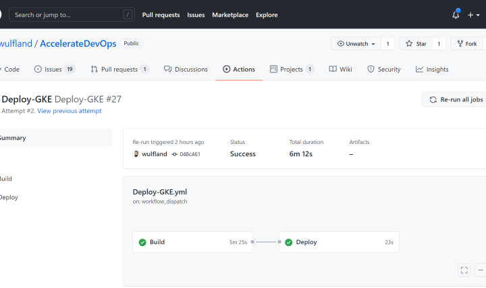View the Insights tab
Viewport: 486px width, 288px height.
click(x=432, y=69)
